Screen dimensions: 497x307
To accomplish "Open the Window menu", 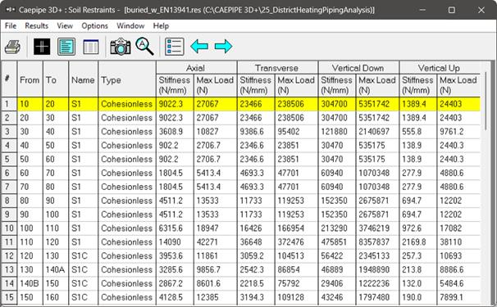I will pos(130,25).
